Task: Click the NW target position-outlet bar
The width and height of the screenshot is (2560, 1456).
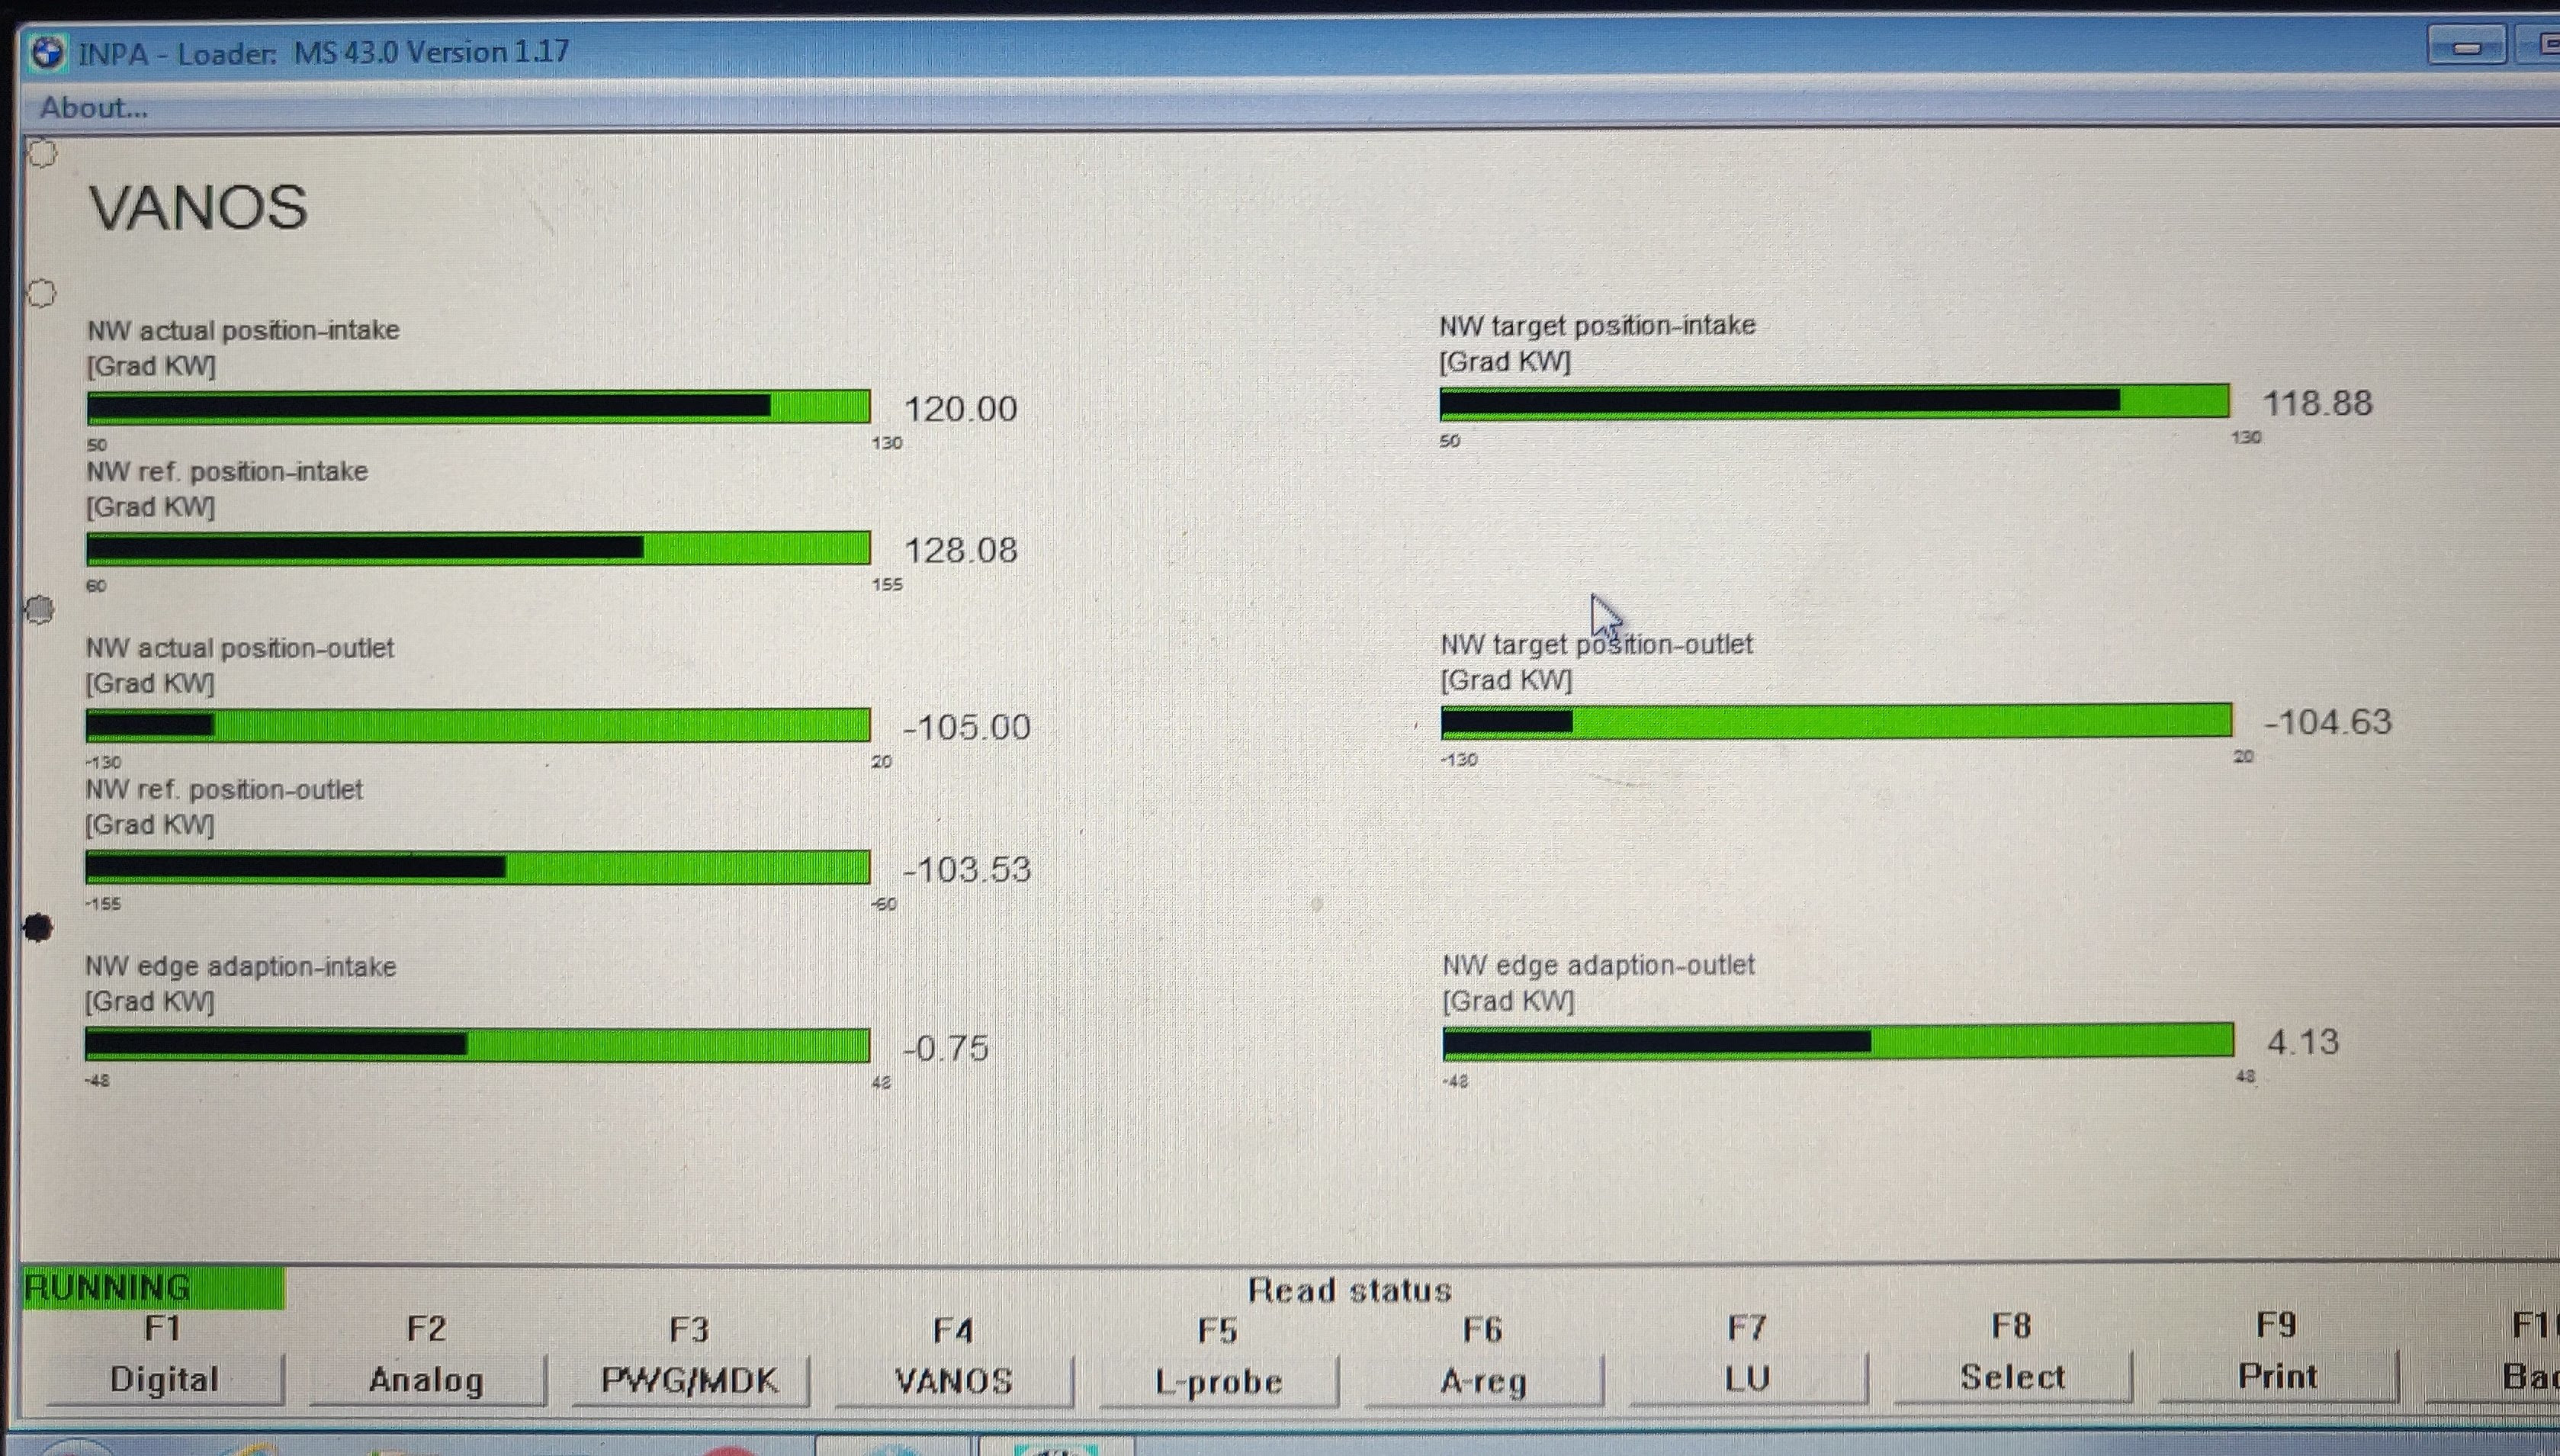Action: [1836, 721]
